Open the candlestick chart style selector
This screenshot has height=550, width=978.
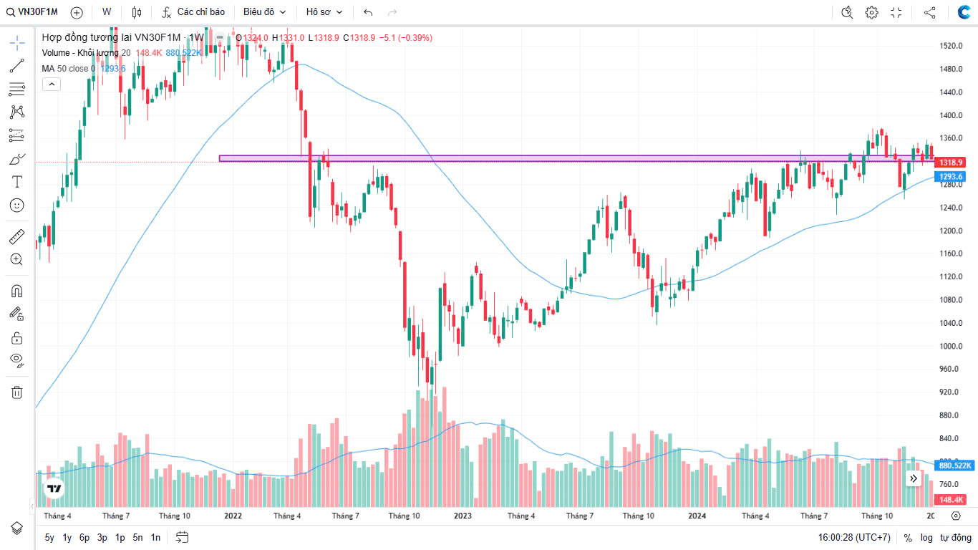coord(137,12)
